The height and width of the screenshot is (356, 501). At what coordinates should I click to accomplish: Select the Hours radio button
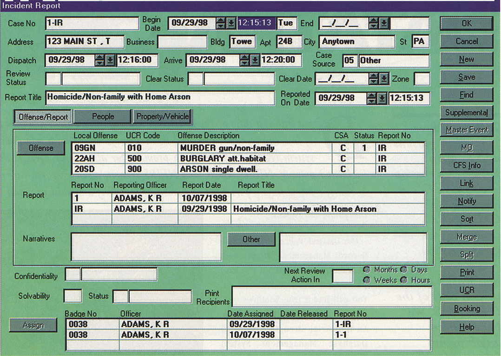404,280
